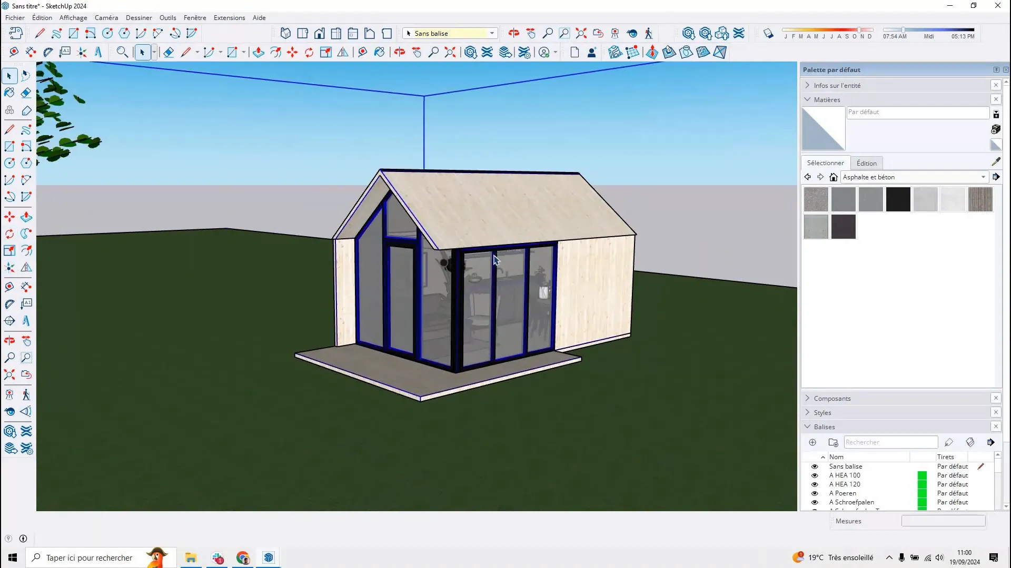Screen dimensions: 1011x568
Task: Open the sign-in account dropdown arrow
Action: [556, 52]
